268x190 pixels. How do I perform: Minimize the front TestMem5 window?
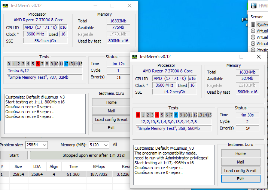coord(225,57)
